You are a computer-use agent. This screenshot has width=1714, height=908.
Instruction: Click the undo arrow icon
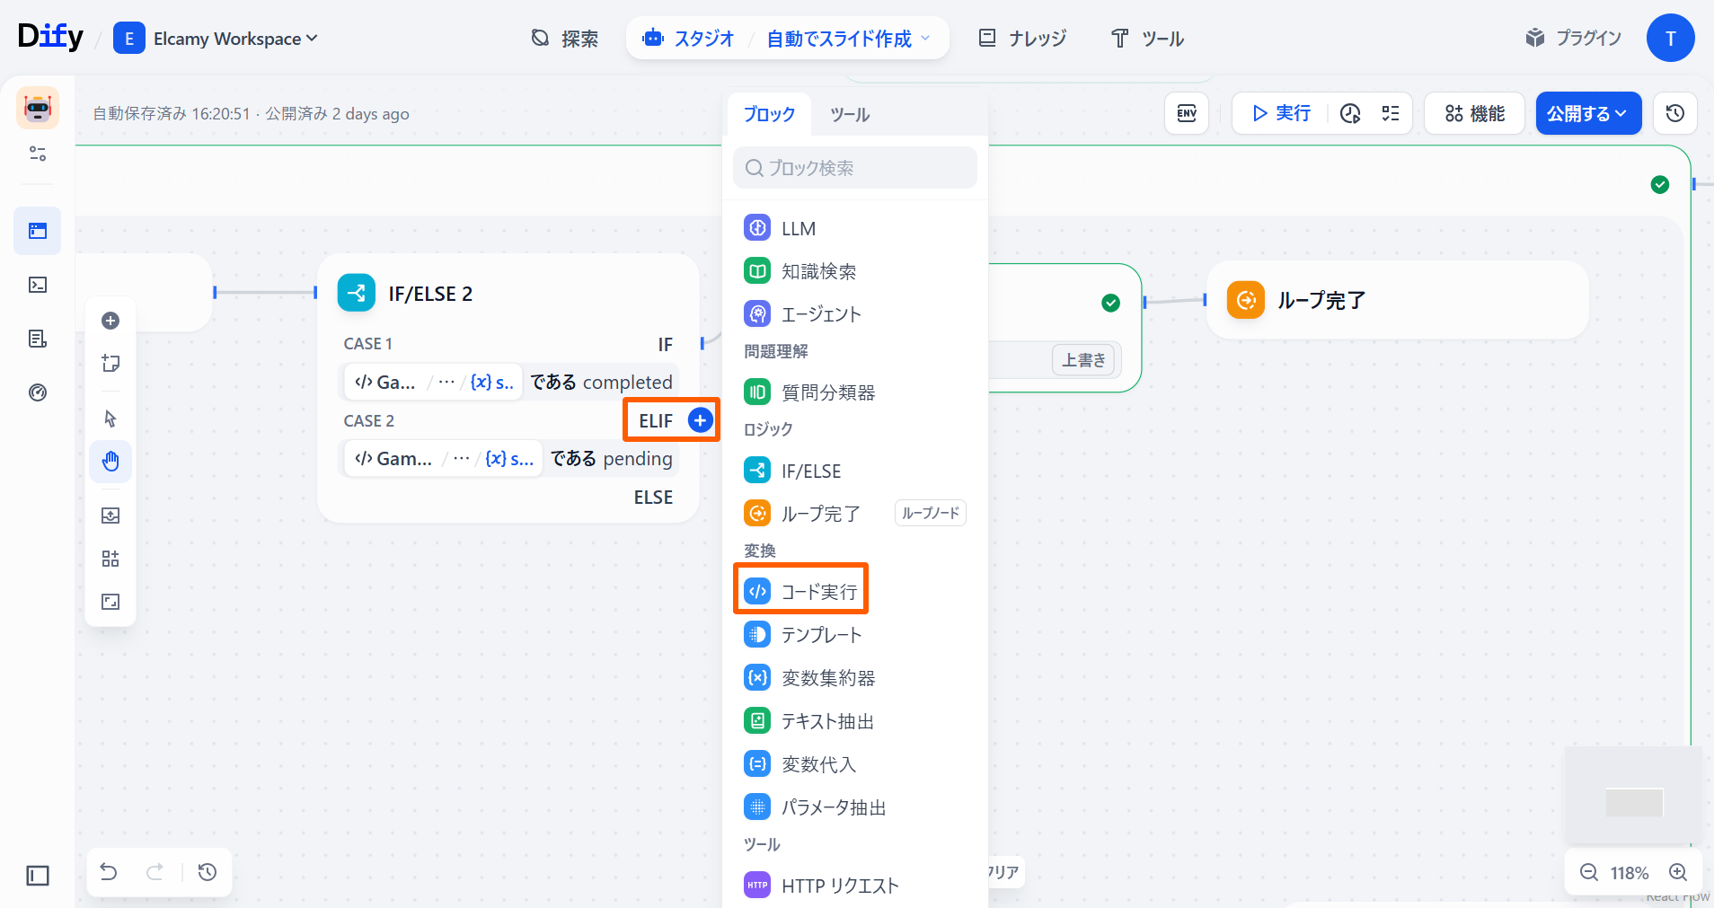(109, 872)
